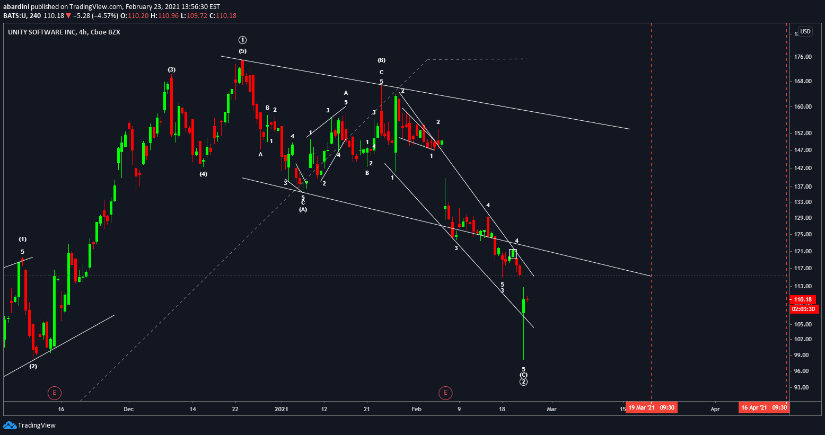Click the 117.00 price axis label
This screenshot has width=825, height=435.
click(803, 268)
